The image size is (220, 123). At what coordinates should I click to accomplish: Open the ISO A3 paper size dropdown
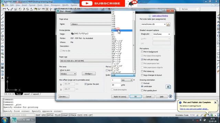[86, 61]
